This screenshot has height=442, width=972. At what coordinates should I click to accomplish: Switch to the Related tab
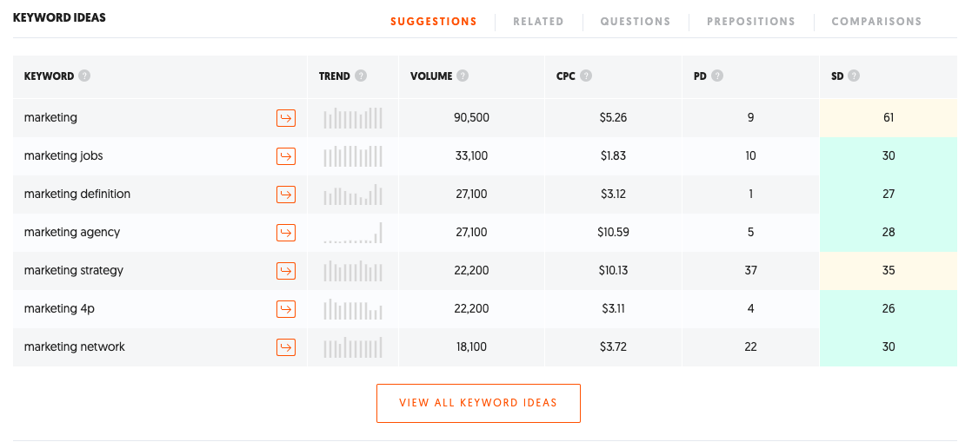pos(538,22)
